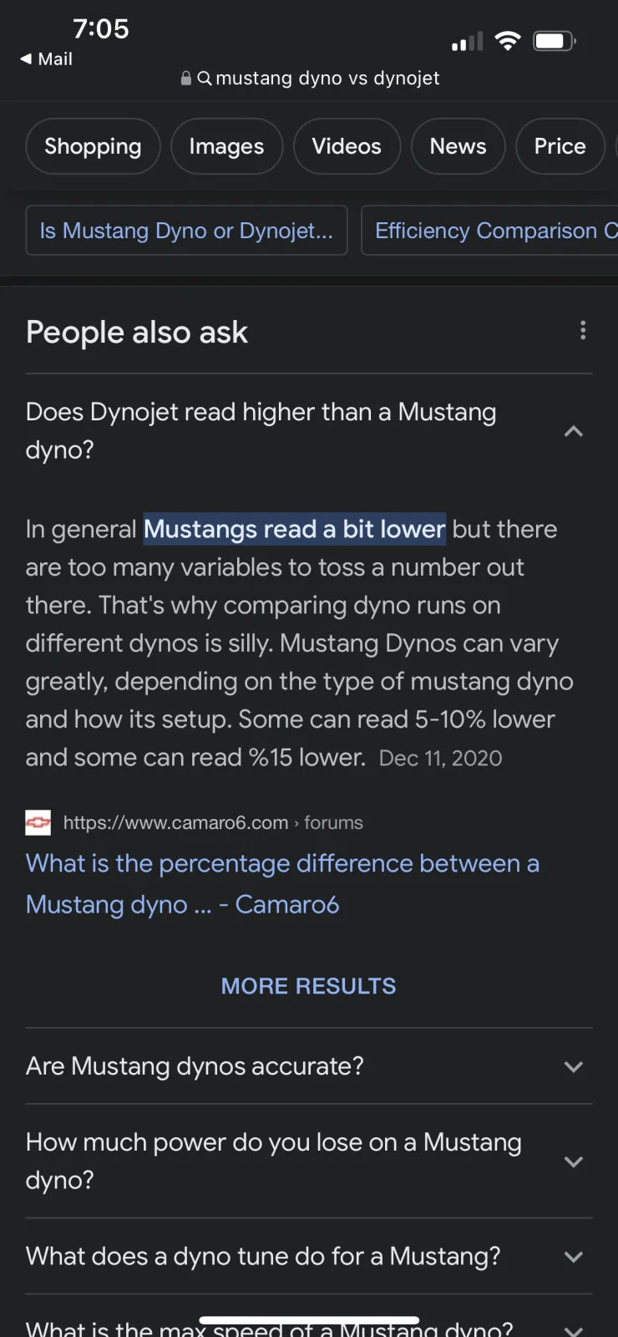Tap the search magnifier icon in address bar
Viewport: 618px width, 1337px height.
[205, 79]
